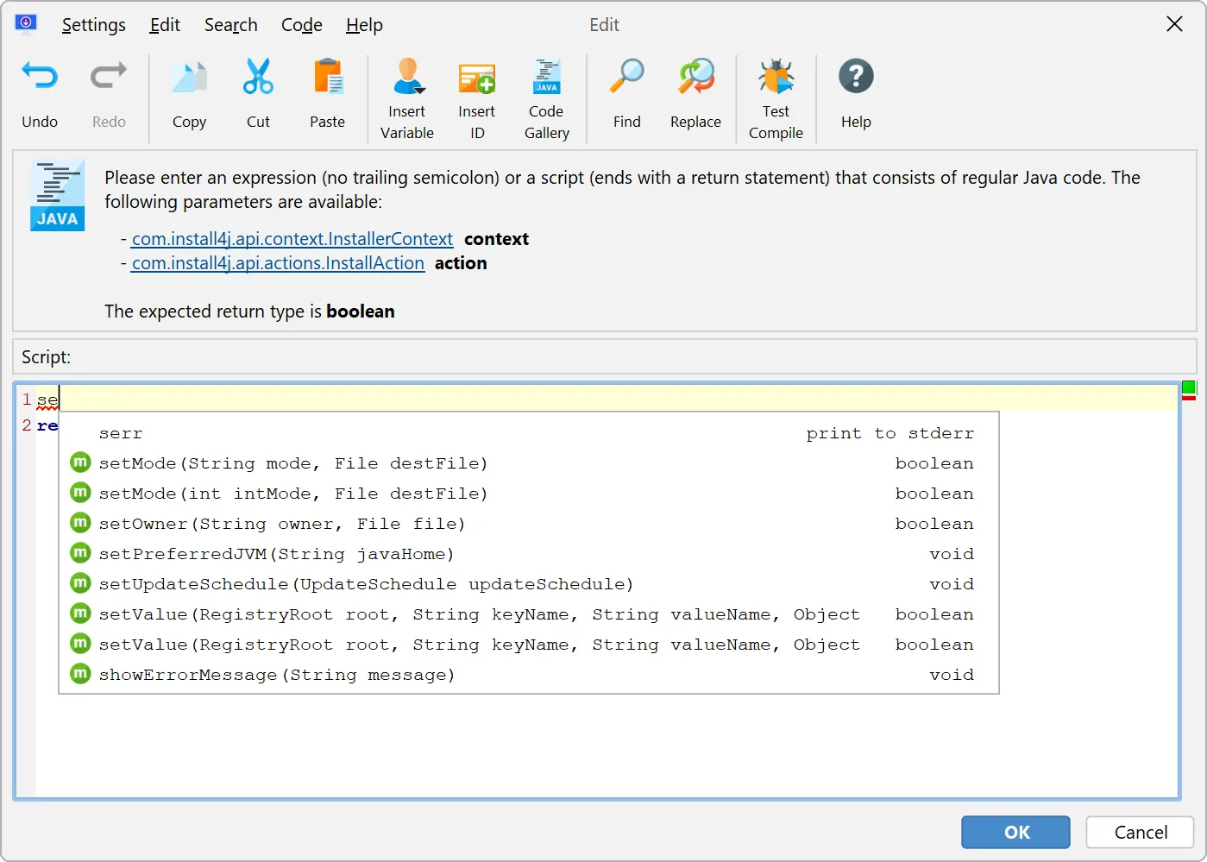
Task: Click the Undo toolbar icon
Action: (x=40, y=77)
